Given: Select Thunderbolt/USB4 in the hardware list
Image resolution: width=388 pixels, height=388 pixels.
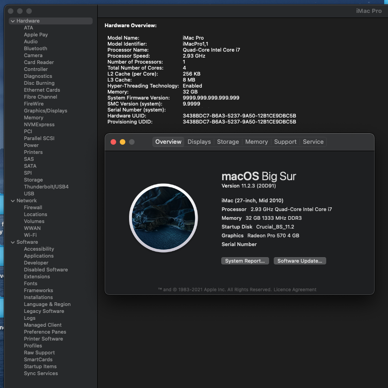Looking at the screenshot, I should 46,187.
